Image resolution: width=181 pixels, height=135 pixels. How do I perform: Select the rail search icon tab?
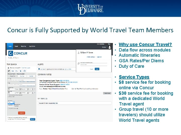pos(21,71)
